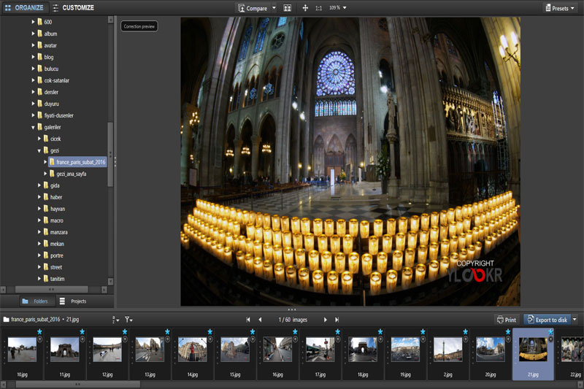
Task: Select the gida folder
Action: [x=51, y=185]
